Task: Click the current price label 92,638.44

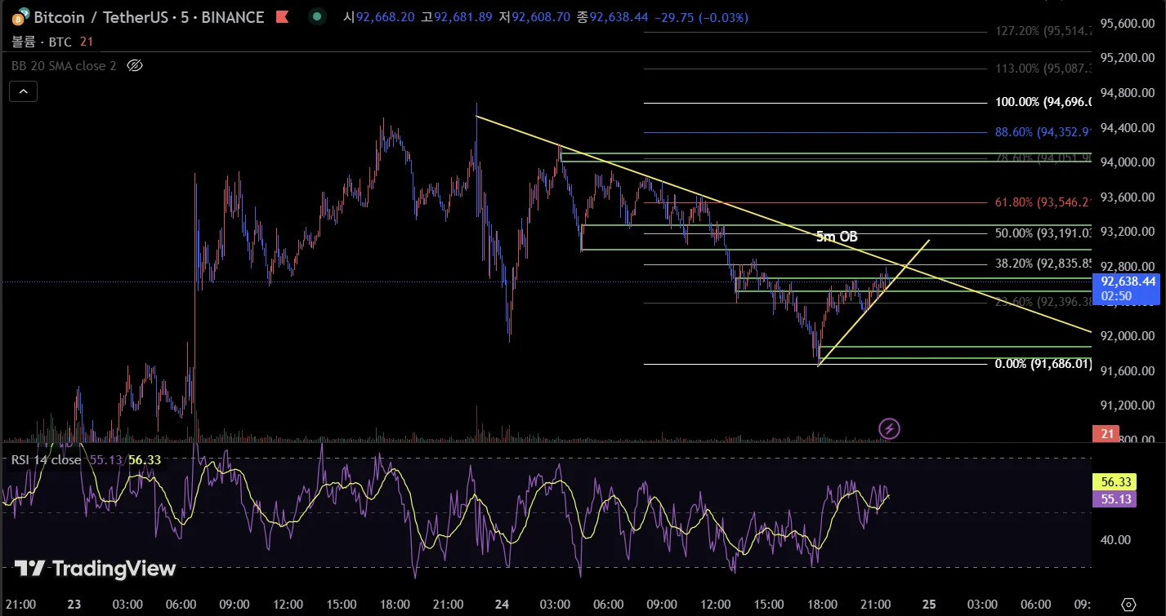Action: (x=1128, y=281)
